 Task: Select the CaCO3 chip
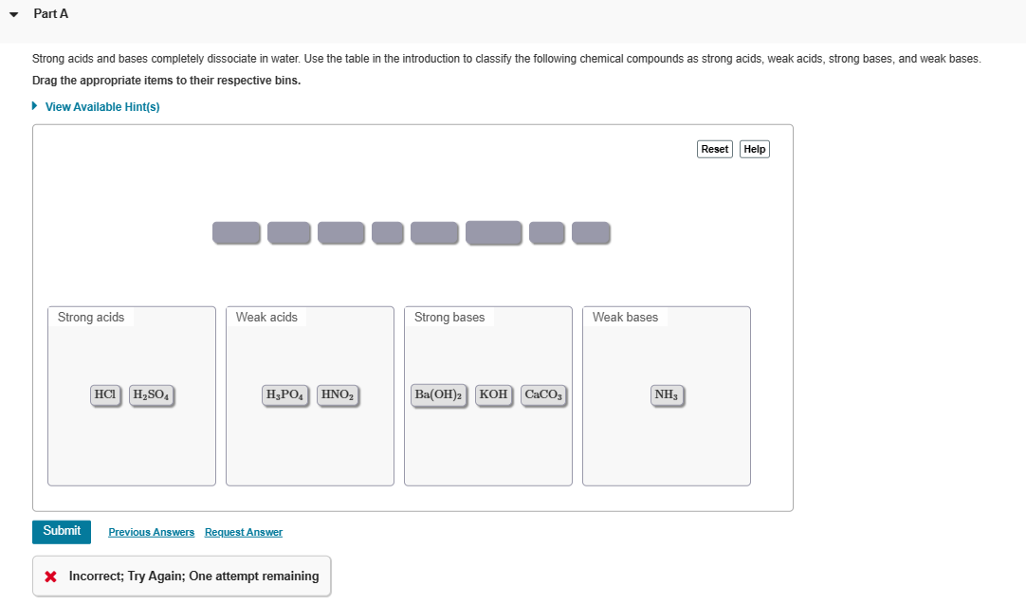pos(543,395)
